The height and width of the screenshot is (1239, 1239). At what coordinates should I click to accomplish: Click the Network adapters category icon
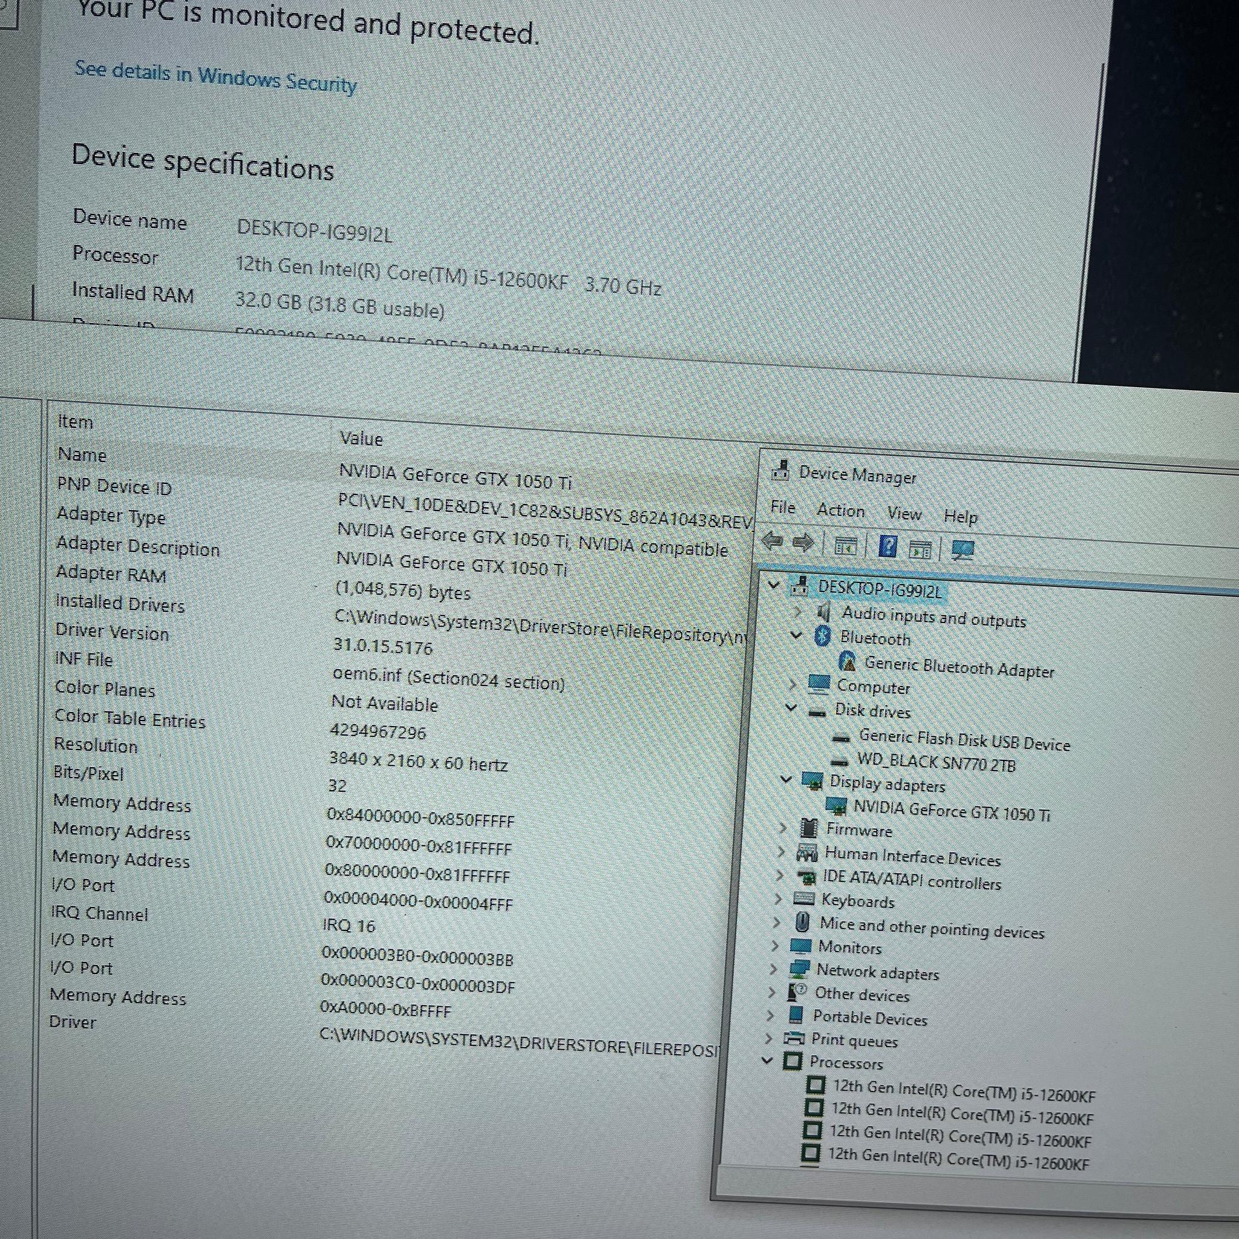[799, 969]
